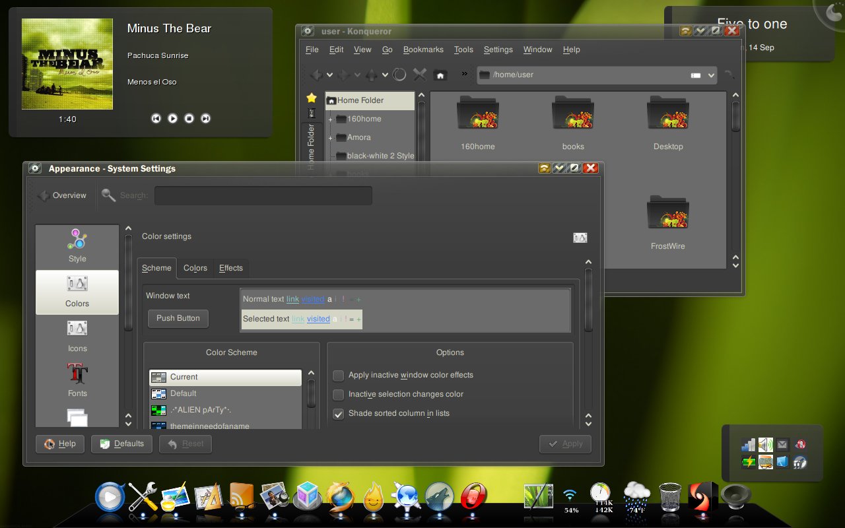The height and width of the screenshot is (528, 845).
Task: Open bookmarks star sidebar tab in Konqueror
Action: click(x=312, y=98)
